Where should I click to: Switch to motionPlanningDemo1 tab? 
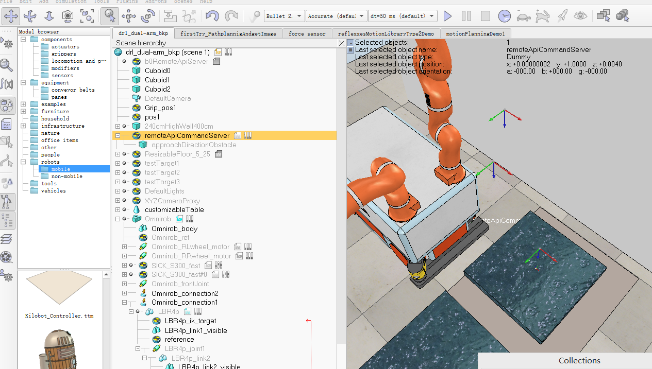(475, 33)
